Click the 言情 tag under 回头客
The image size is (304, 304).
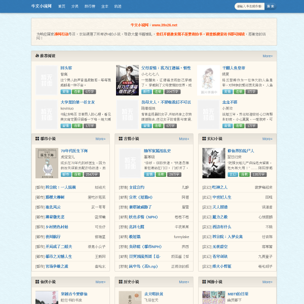coord(66,92)
